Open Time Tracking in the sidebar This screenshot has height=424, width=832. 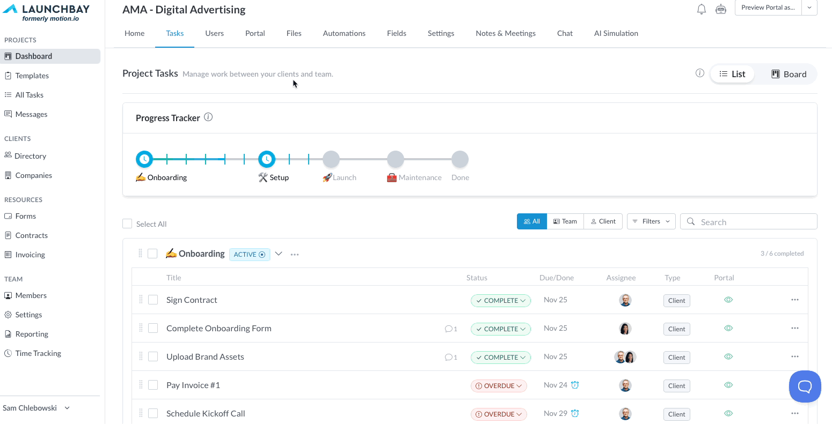(38, 353)
